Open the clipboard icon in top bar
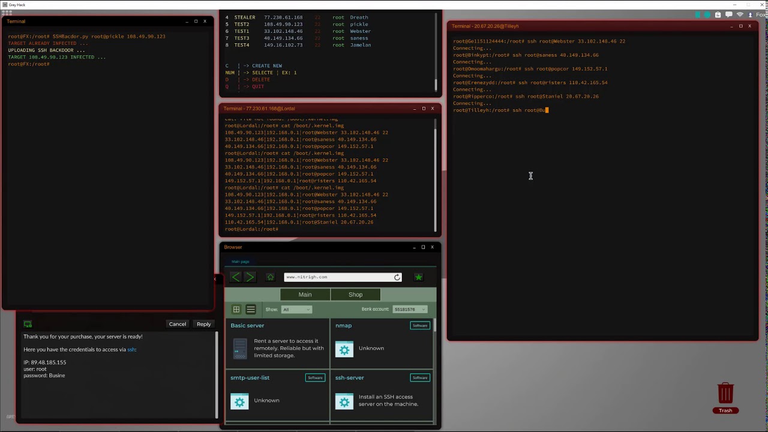Image resolution: width=768 pixels, height=432 pixels. 718,14
